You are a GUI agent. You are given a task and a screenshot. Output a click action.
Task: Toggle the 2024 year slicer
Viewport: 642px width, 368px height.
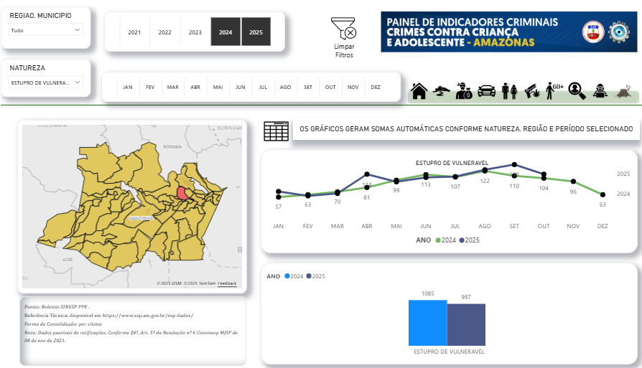[x=225, y=32]
